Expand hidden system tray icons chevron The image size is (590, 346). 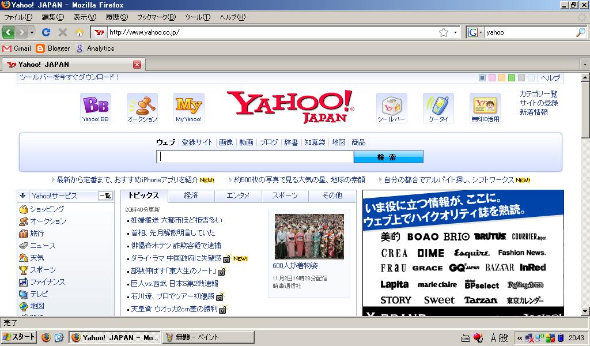[x=520, y=338]
